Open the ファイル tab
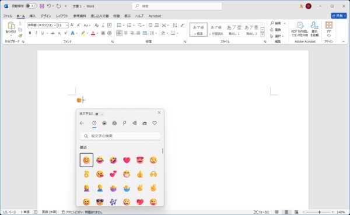This screenshot has width=350, height=215. pyautogui.click(x=8, y=16)
